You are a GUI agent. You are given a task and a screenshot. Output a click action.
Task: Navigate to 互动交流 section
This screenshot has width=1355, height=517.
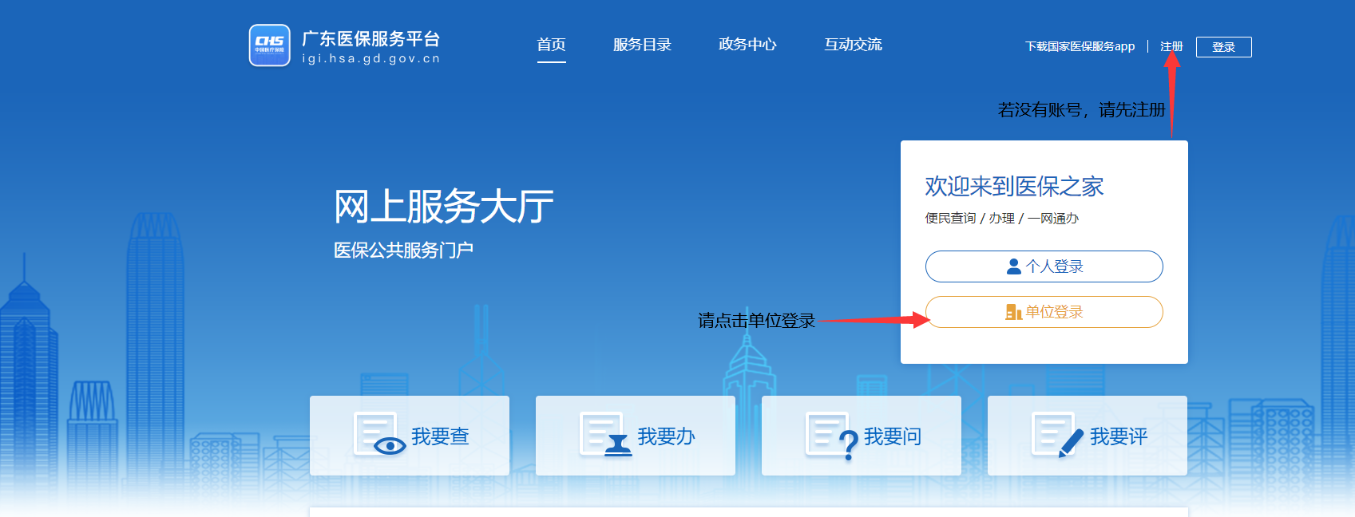point(853,45)
